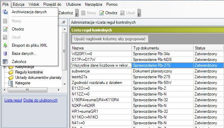Click the tree's vertical scrollbar down arrow
224x128 pixels.
click(65, 84)
